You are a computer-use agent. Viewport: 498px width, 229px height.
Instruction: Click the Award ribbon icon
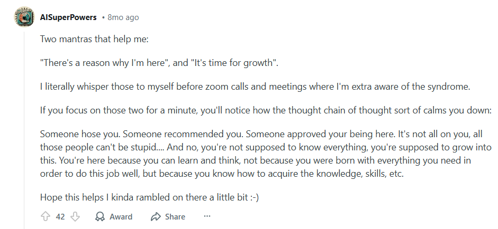coord(100,216)
